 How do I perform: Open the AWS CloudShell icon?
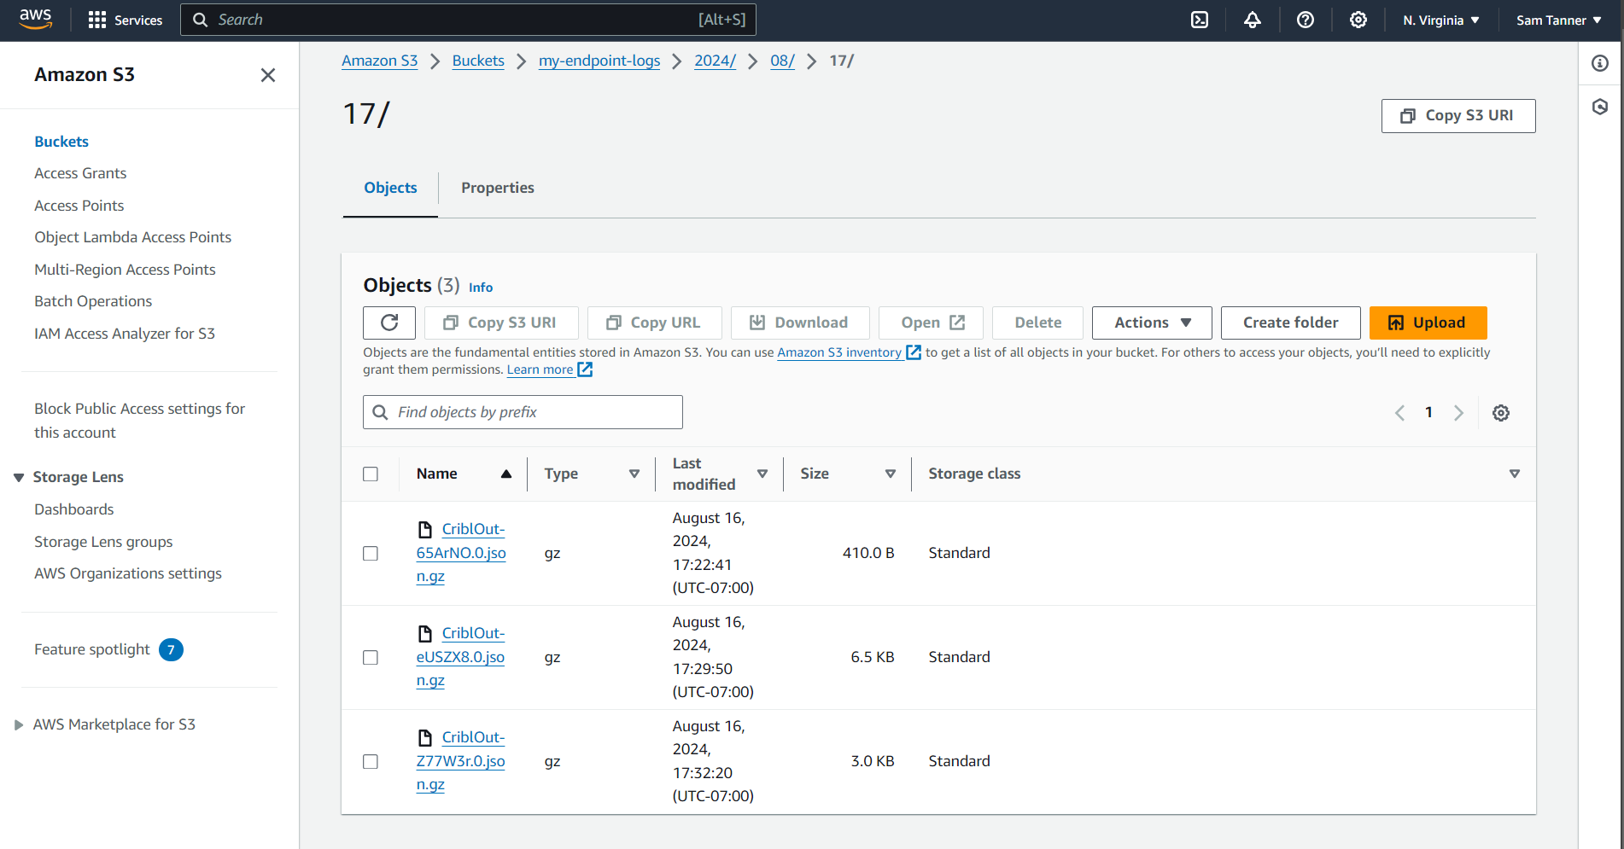pyautogui.click(x=1200, y=20)
